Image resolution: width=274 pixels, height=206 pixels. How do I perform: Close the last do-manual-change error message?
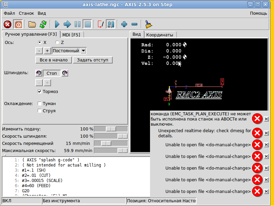pos(266,191)
